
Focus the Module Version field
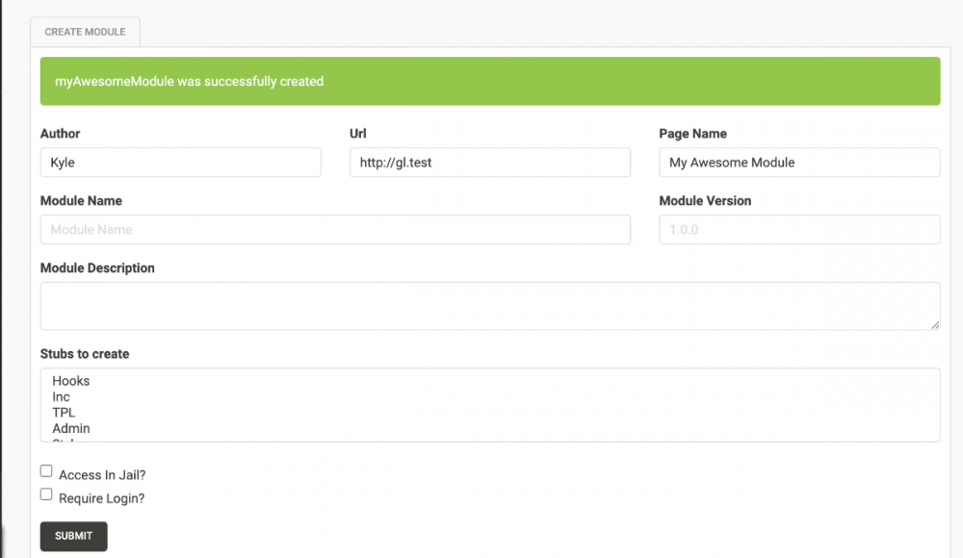(798, 230)
